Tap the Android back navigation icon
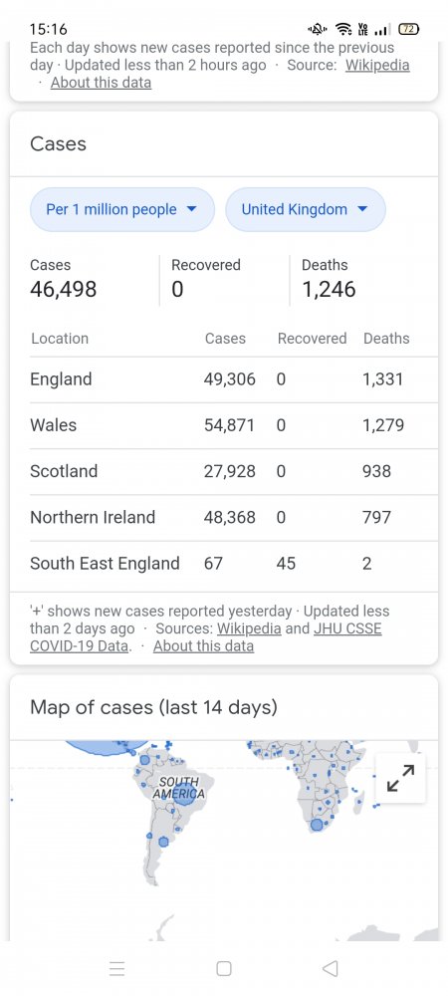The height and width of the screenshot is (996, 448). point(330,968)
